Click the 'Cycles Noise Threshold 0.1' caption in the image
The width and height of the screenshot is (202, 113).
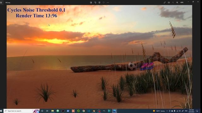pyautogui.click(x=36, y=10)
